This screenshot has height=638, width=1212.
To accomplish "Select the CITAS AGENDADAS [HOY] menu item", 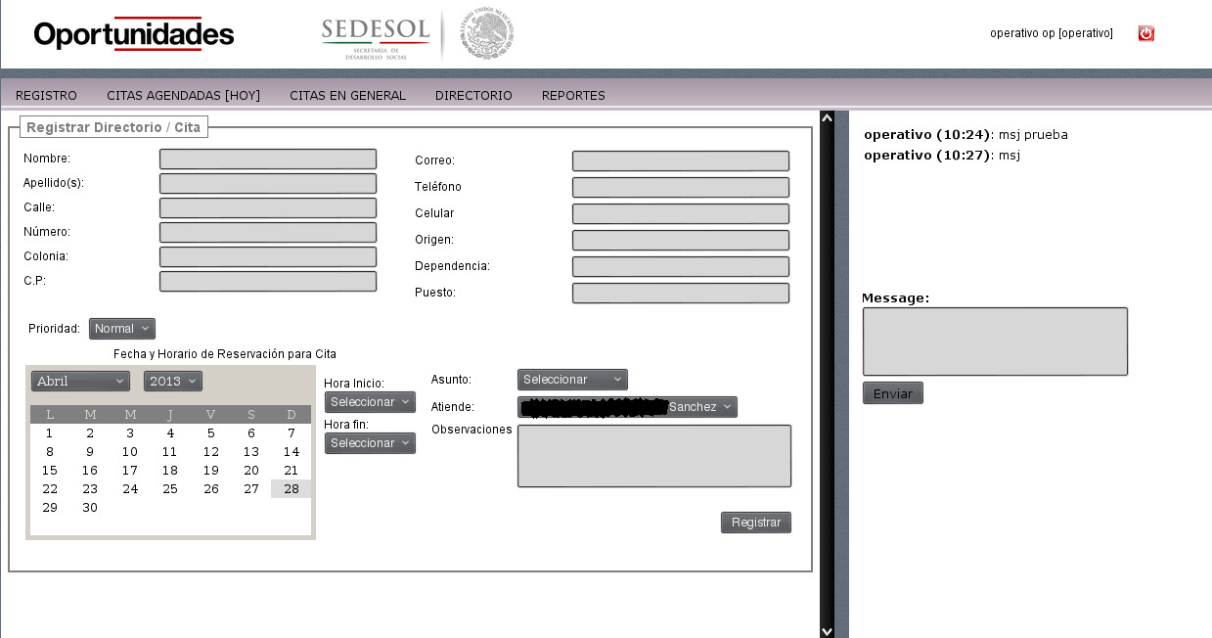I will coord(183,95).
